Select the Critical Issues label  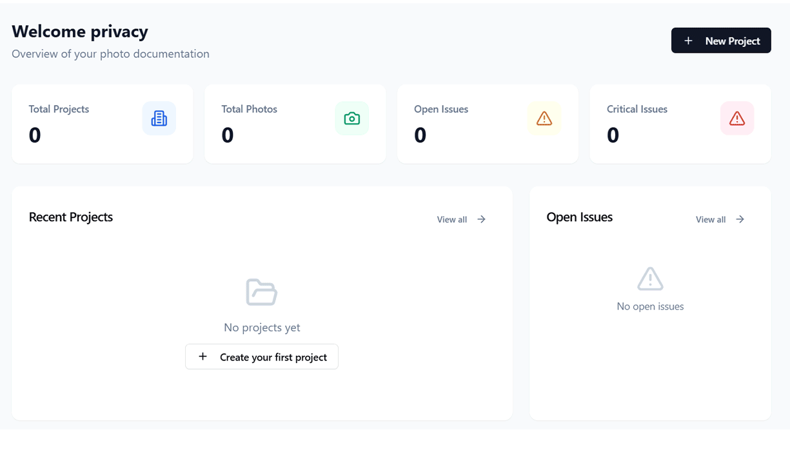click(x=637, y=109)
